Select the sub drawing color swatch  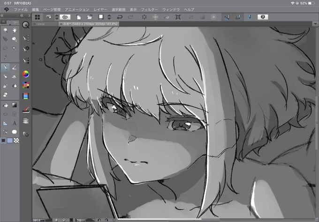10,141
